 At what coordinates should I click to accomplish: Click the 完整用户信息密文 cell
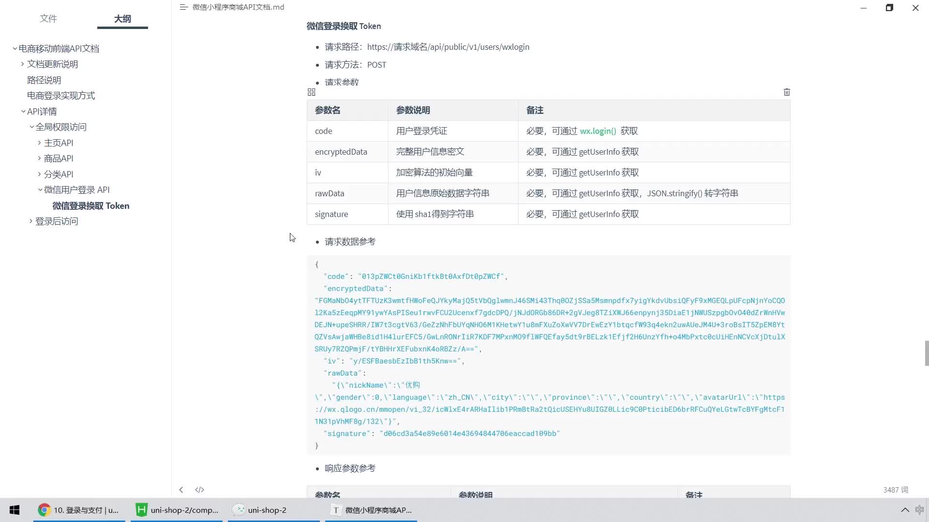click(453, 152)
